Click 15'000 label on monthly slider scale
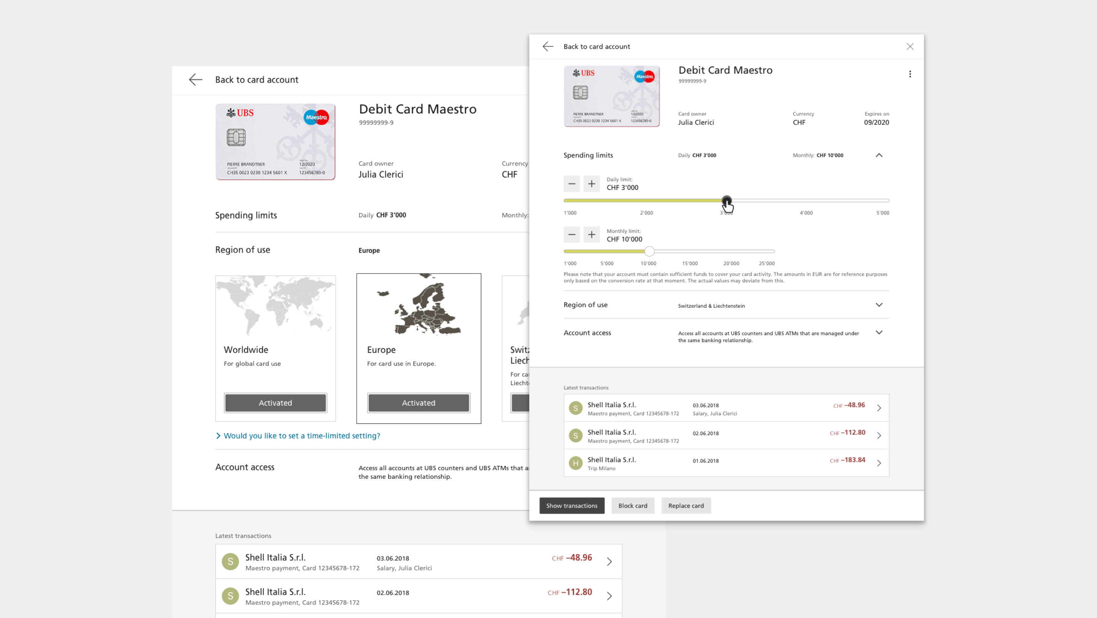Image resolution: width=1097 pixels, height=618 pixels. 689,264
